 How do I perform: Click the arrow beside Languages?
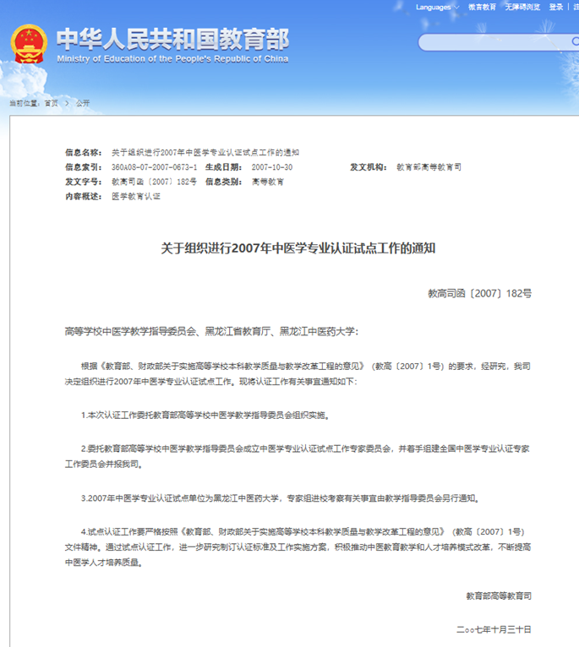[x=457, y=8]
